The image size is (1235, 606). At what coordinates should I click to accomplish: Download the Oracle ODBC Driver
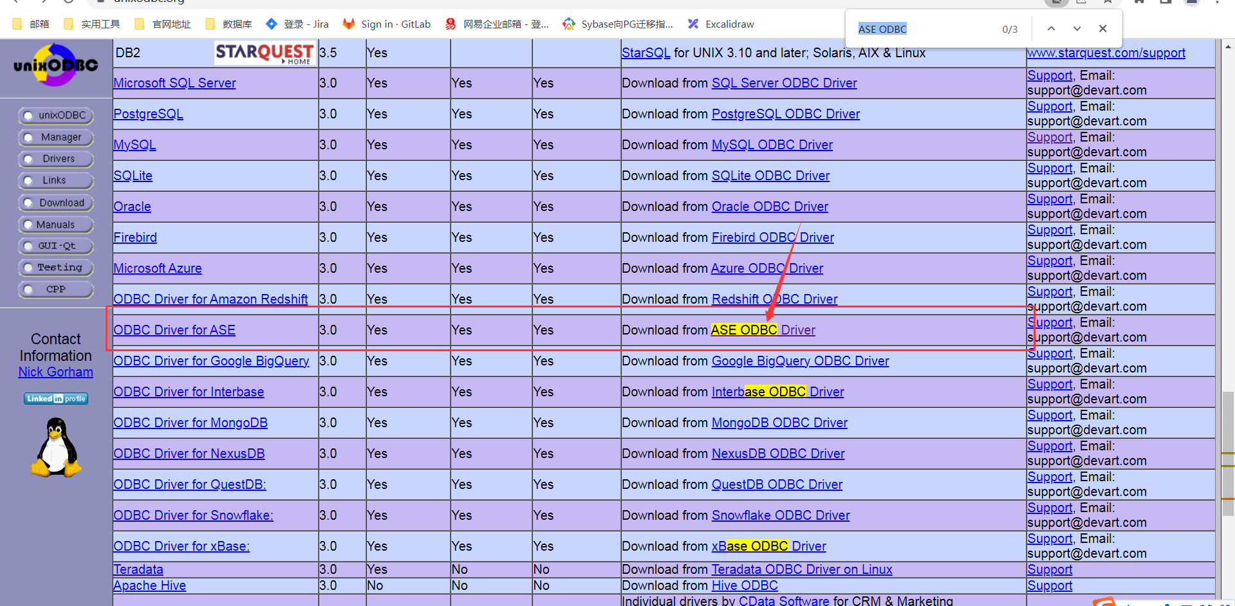(770, 207)
